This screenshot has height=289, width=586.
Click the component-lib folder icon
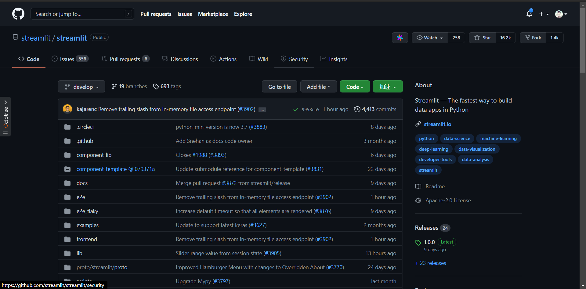point(67,155)
